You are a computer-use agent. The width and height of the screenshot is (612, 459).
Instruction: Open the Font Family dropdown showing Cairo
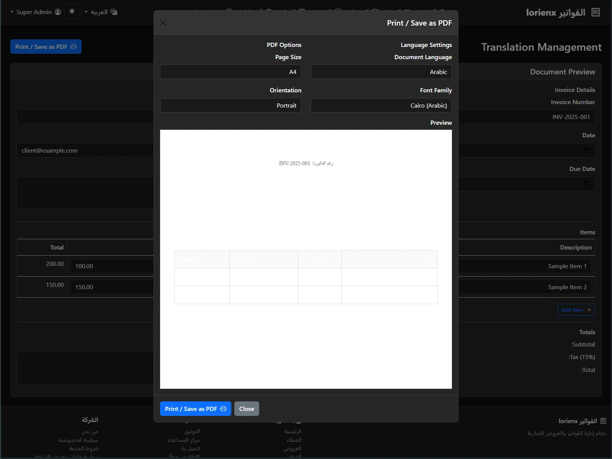pos(381,105)
